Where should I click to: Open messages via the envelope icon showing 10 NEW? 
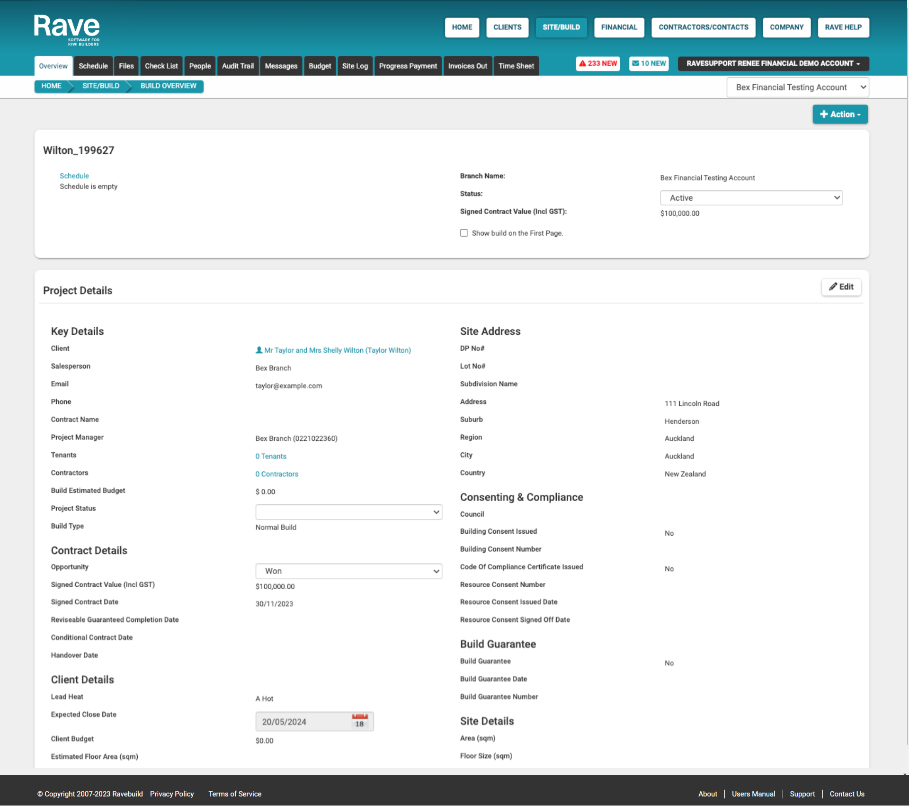coord(636,63)
